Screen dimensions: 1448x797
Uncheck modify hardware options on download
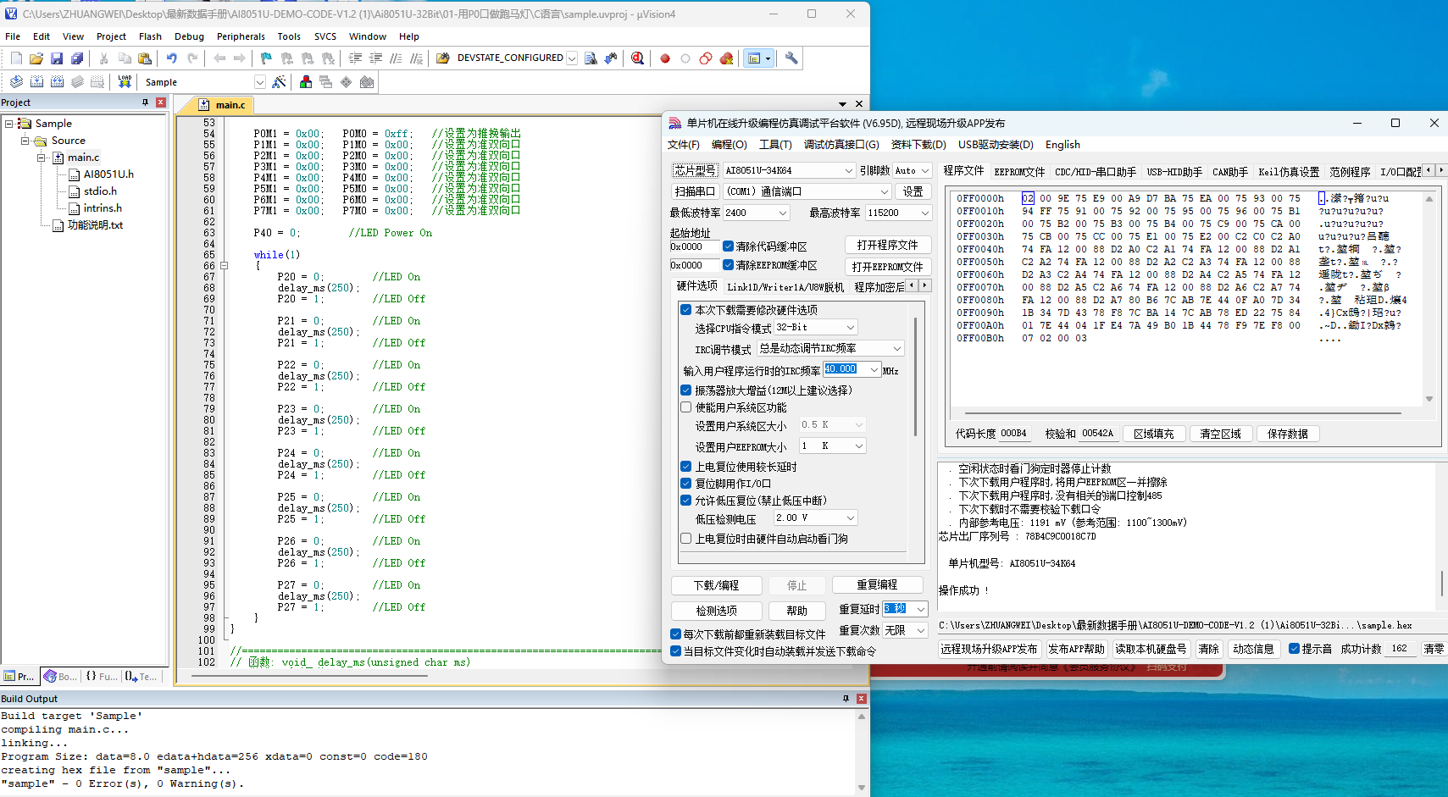686,310
